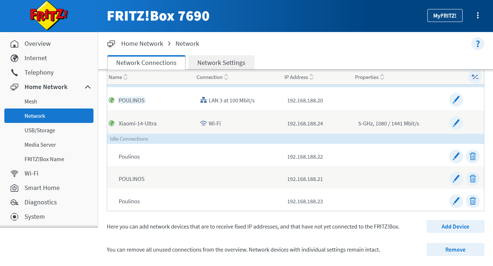This screenshot has height=266, width=493.
Task: Delete the idle device at 192.168.188.23
Action: 473,201
